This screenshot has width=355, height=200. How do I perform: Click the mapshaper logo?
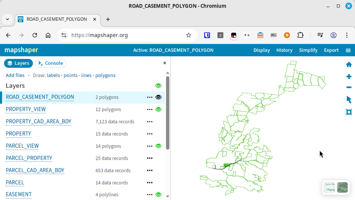tap(21, 50)
